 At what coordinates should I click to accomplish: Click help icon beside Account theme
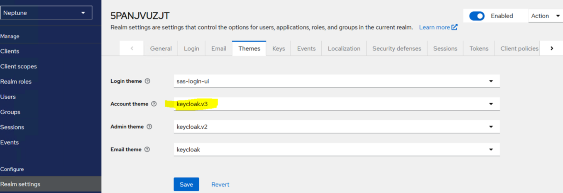154,104
